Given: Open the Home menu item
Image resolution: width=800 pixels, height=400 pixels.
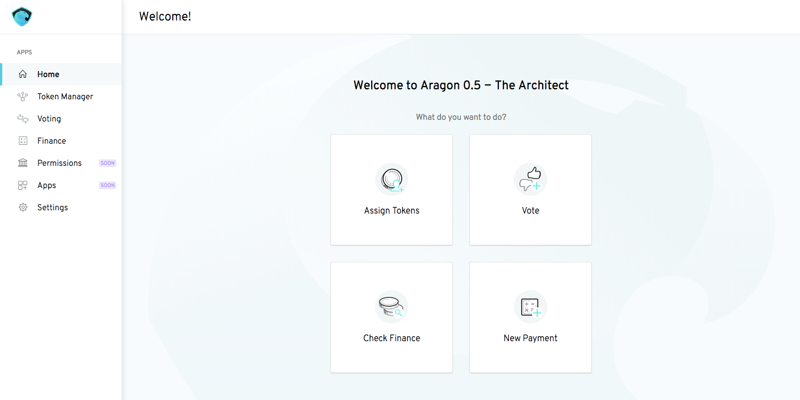Looking at the screenshot, I should [x=61, y=74].
